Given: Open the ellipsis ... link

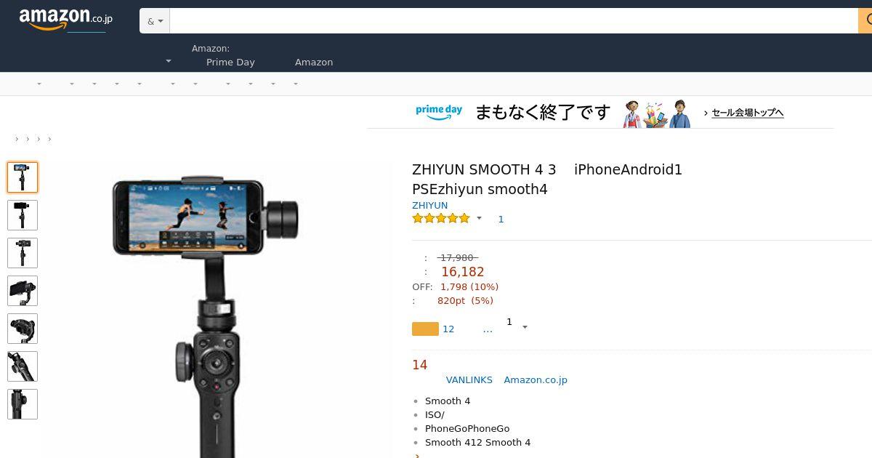Looking at the screenshot, I should 488,329.
